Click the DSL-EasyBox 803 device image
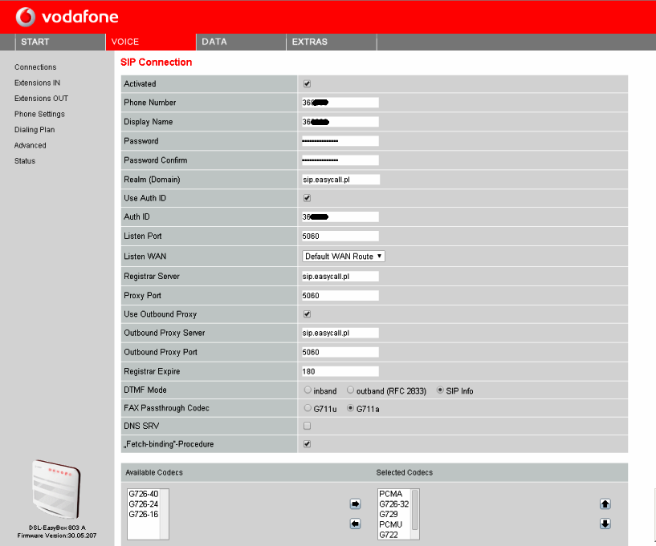The height and width of the screenshot is (546, 656). point(55,489)
